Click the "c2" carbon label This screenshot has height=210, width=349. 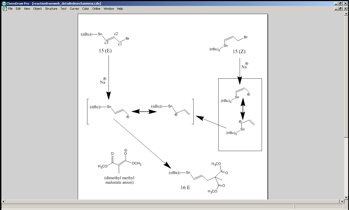point(116,34)
